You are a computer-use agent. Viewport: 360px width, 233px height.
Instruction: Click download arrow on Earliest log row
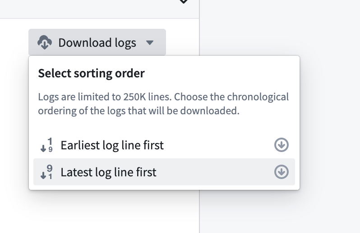click(282, 145)
